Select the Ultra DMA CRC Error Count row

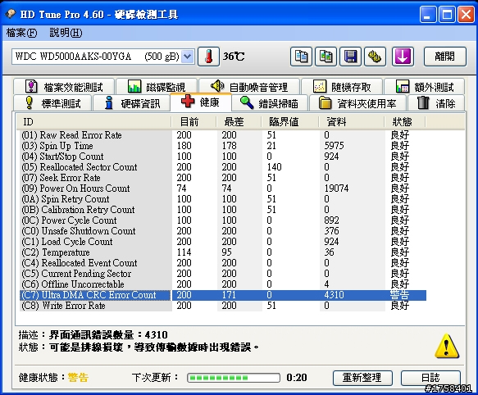pos(223,295)
